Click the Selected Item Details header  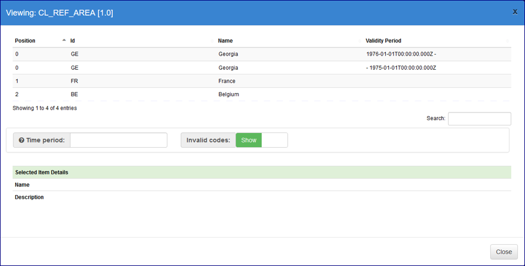click(x=41, y=172)
